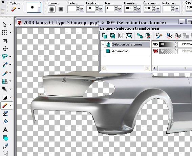Open the Pas slider dropdown

click(120, 9)
